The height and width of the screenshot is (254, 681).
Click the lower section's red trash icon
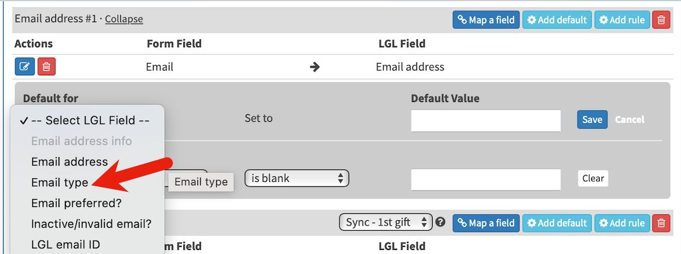coord(661,223)
